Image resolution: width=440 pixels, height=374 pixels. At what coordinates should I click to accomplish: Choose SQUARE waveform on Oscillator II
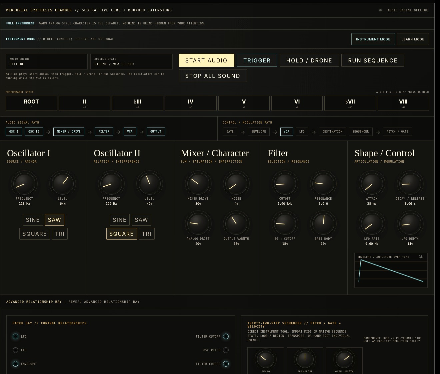click(x=121, y=234)
